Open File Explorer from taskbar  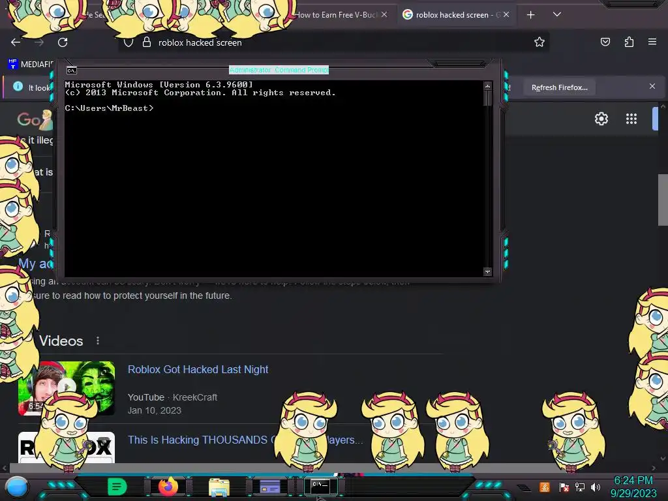coord(219,487)
